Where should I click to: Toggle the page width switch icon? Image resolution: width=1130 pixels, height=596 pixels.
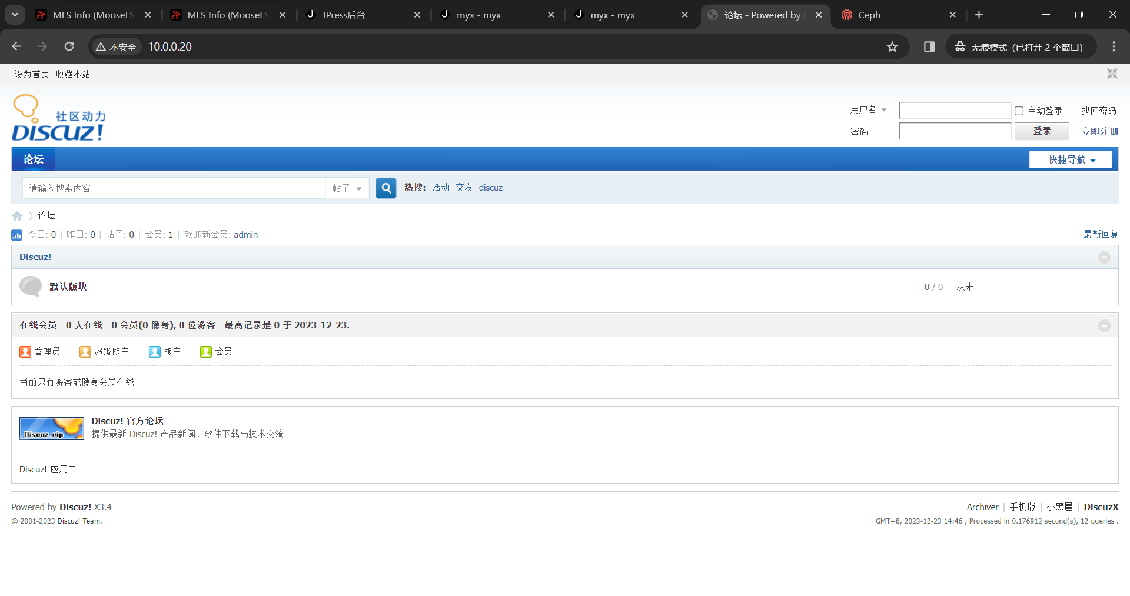[1112, 74]
